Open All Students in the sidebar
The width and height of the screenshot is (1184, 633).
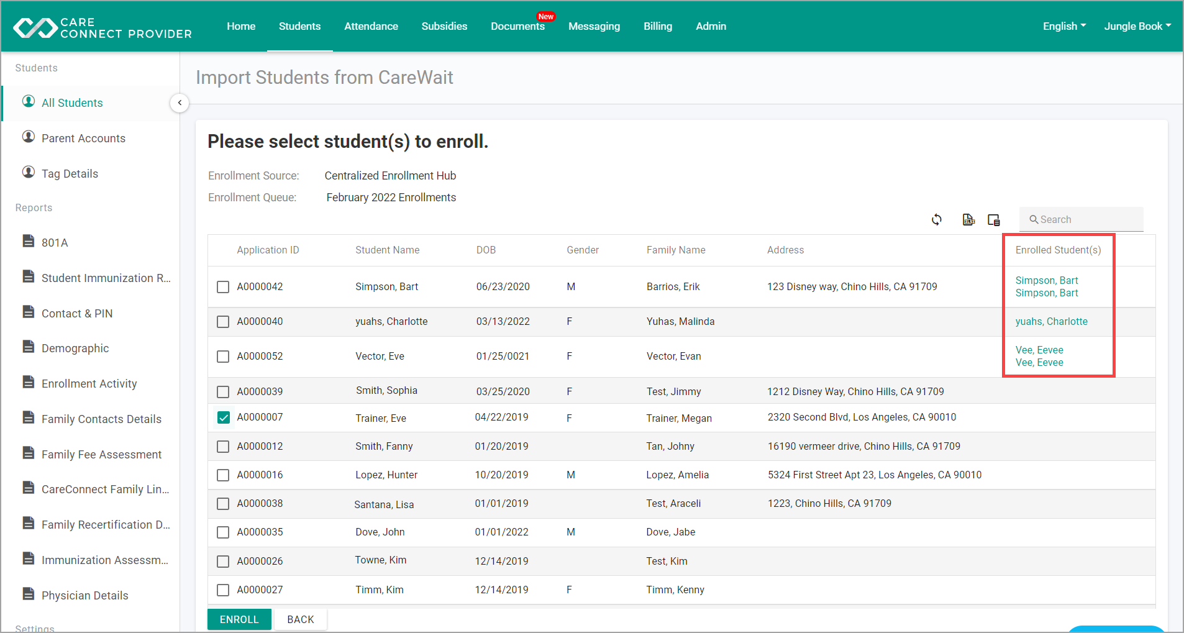[x=72, y=102]
